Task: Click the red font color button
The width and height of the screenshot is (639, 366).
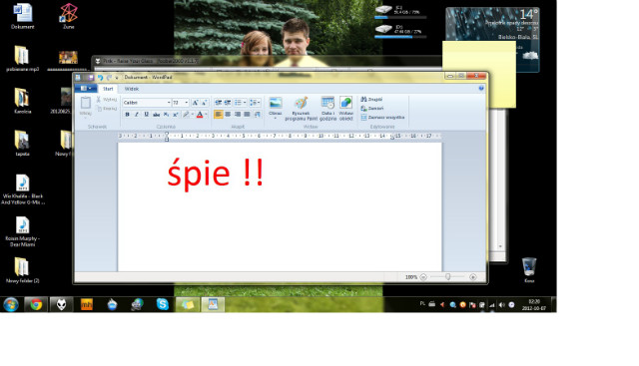Action: [x=200, y=115]
